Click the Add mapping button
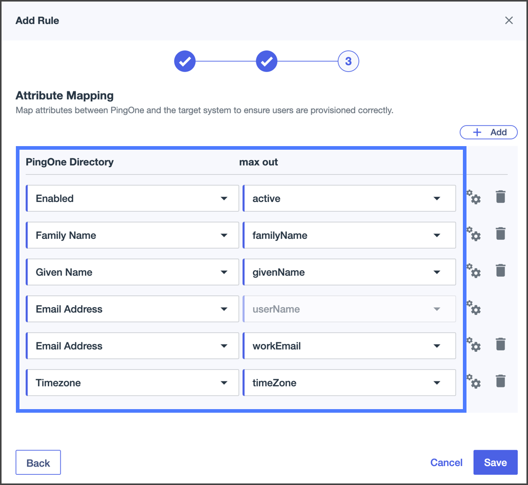This screenshot has width=528, height=485. [489, 132]
